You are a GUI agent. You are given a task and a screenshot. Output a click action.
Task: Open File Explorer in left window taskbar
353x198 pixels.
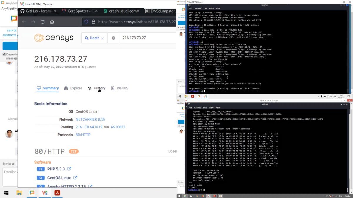[19, 193]
